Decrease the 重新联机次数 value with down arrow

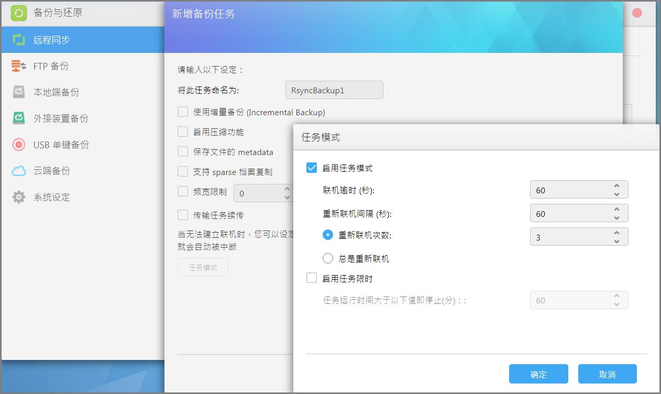(x=617, y=241)
